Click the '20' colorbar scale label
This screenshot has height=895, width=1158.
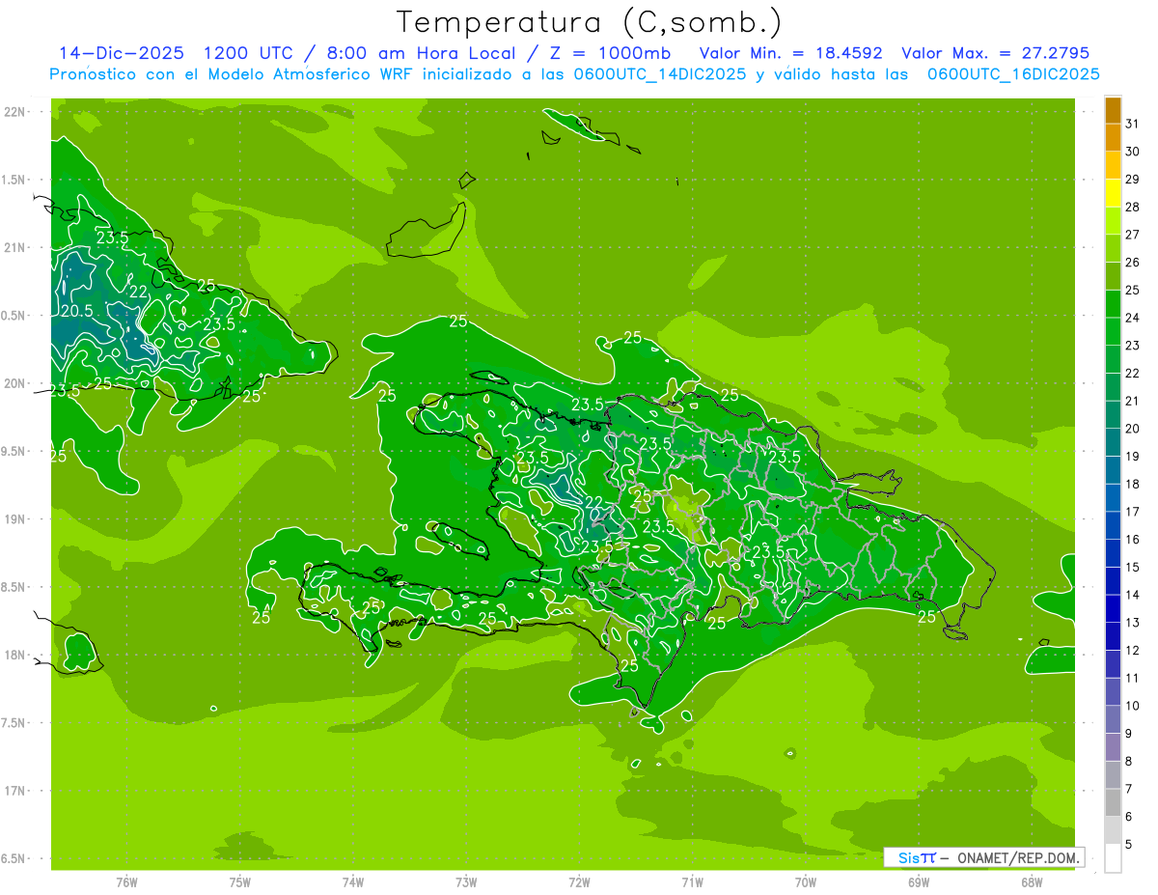point(1133,429)
